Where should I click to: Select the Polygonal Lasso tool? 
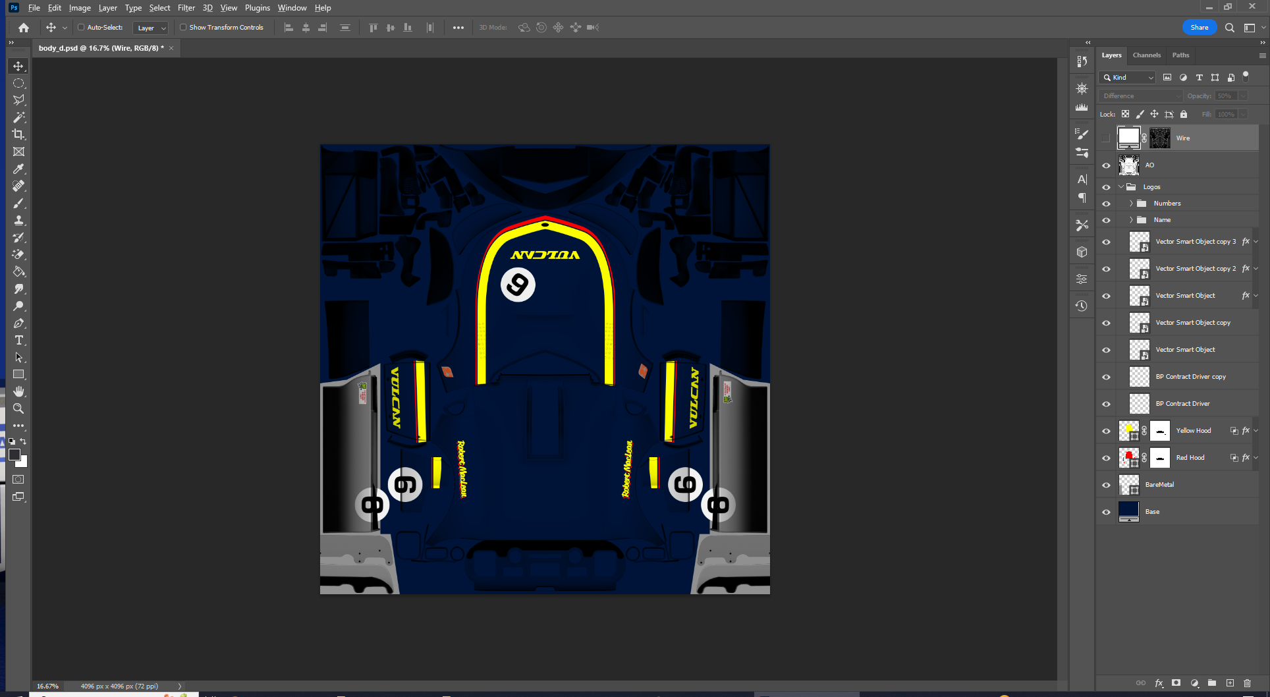click(x=18, y=100)
